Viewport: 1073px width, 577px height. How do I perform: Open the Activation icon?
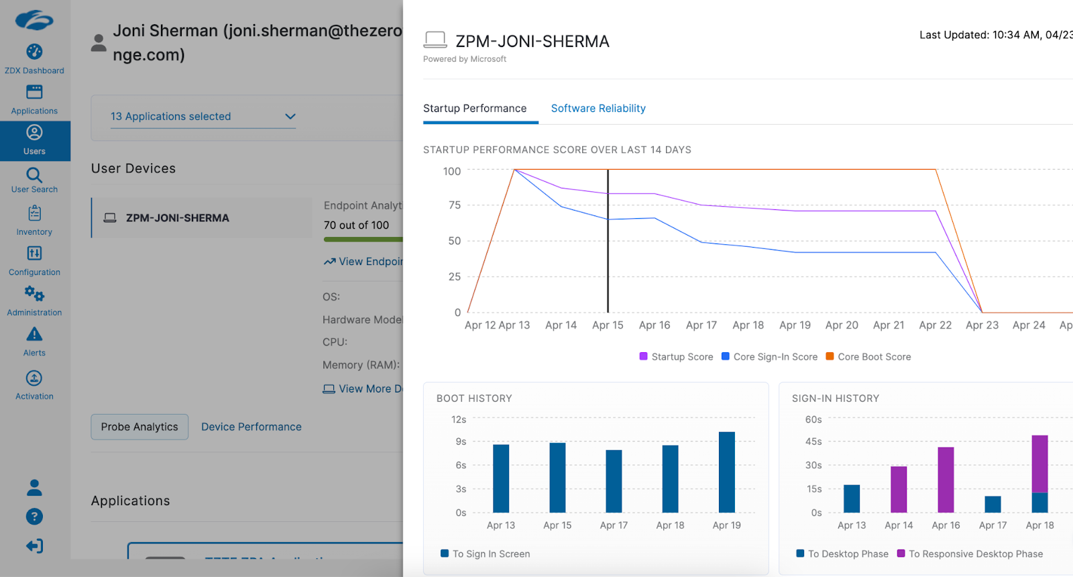pyautogui.click(x=34, y=378)
